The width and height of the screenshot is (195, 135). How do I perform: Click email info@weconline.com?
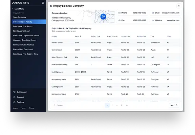pyautogui.click(x=171, y=13)
